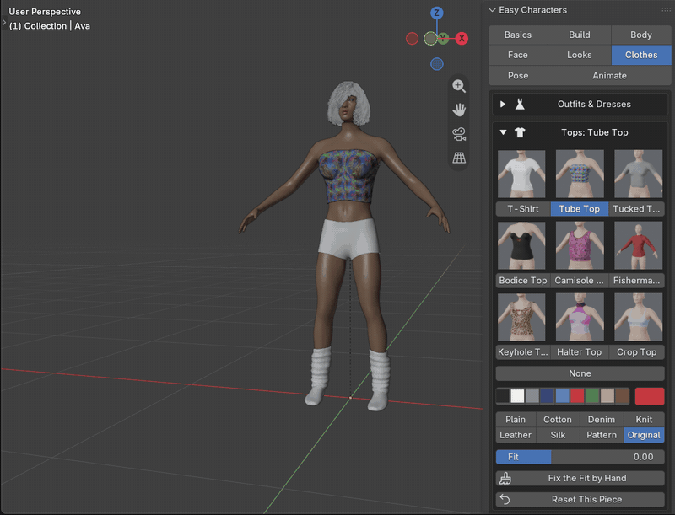Click Fix the Fit by Hand
Image resolution: width=675 pixels, height=515 pixels.
pyautogui.click(x=580, y=478)
